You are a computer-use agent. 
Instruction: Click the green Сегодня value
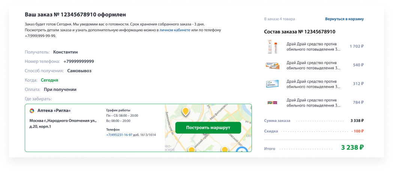(x=49, y=80)
